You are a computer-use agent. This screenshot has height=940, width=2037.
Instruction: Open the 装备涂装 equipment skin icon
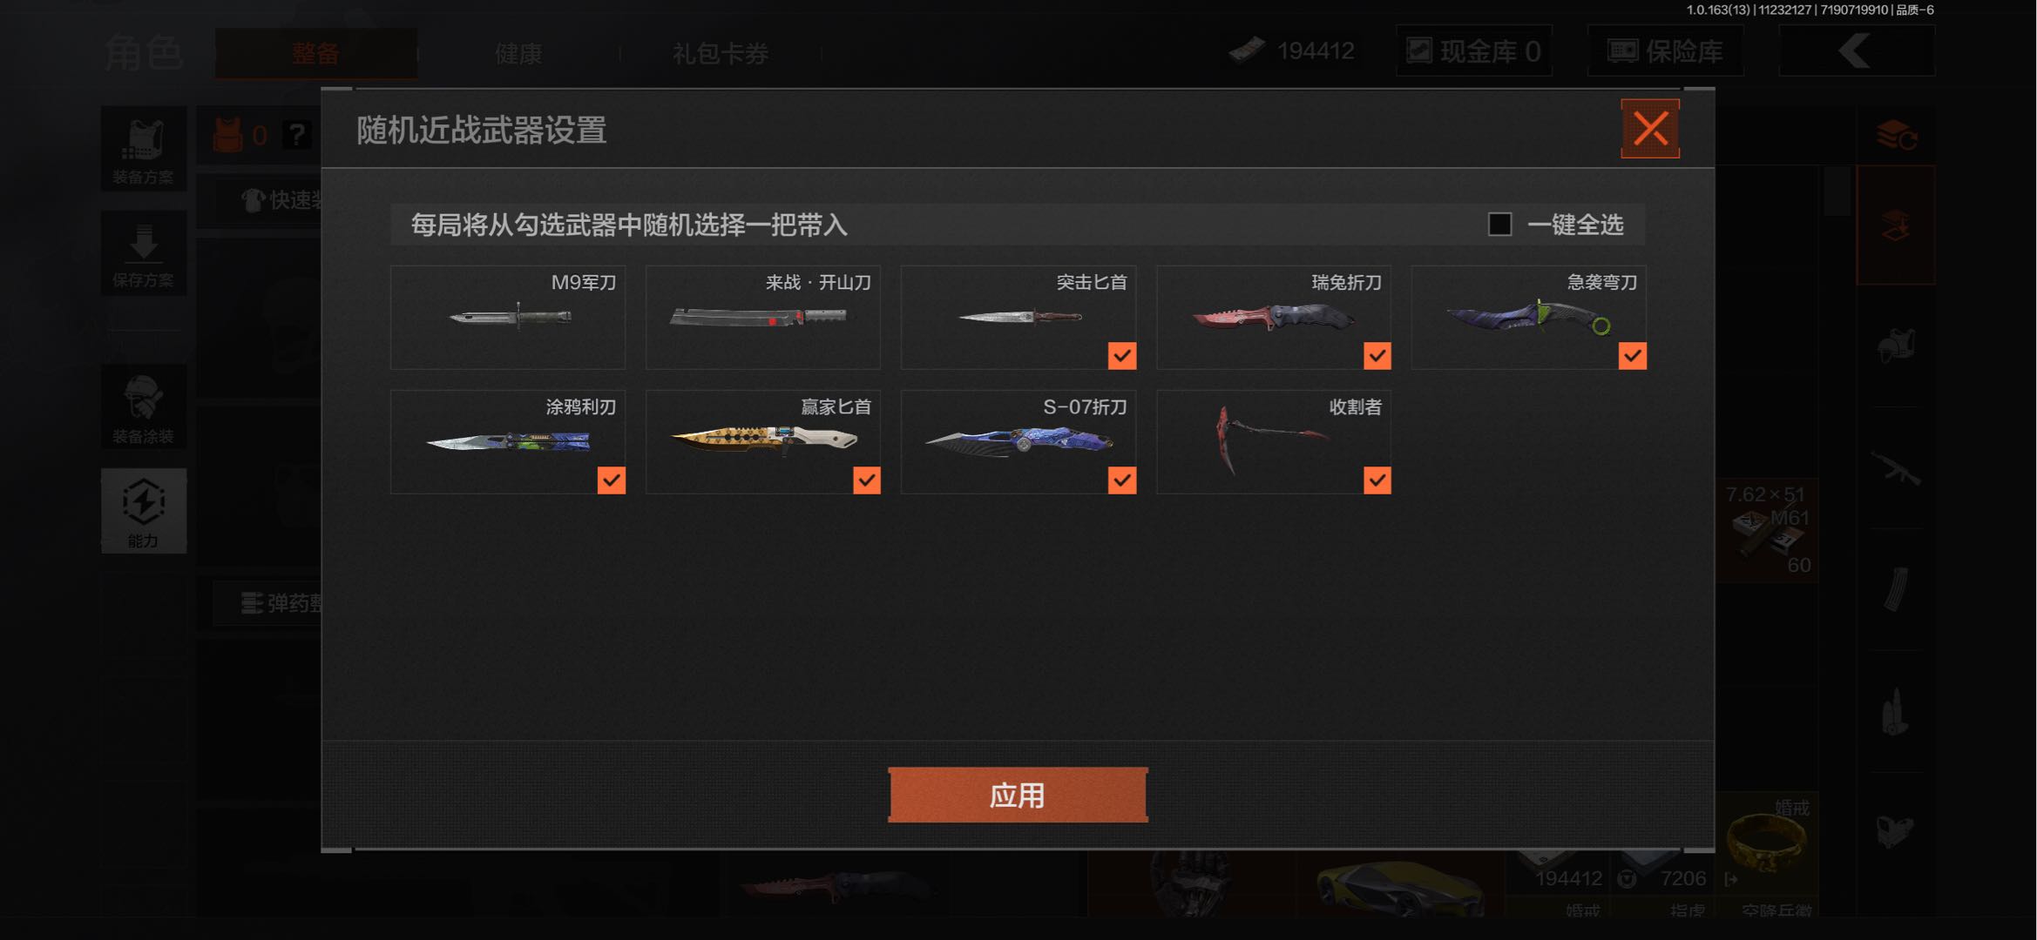pos(143,407)
